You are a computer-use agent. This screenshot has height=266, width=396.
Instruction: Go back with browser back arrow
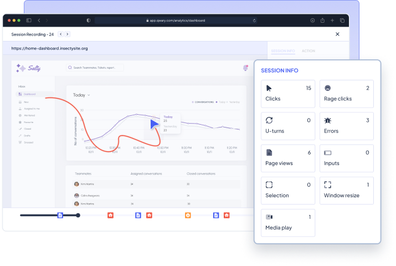tap(39, 20)
